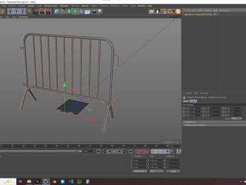The width and height of the screenshot is (246, 185).
Task: Toggle Rotation keyframe recording
Action: coord(163,152)
